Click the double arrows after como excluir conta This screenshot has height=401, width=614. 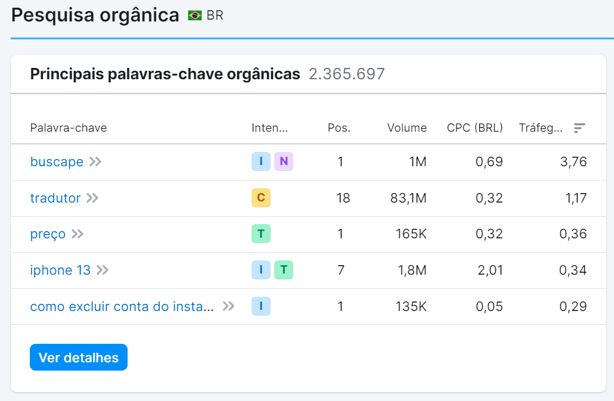coord(227,306)
